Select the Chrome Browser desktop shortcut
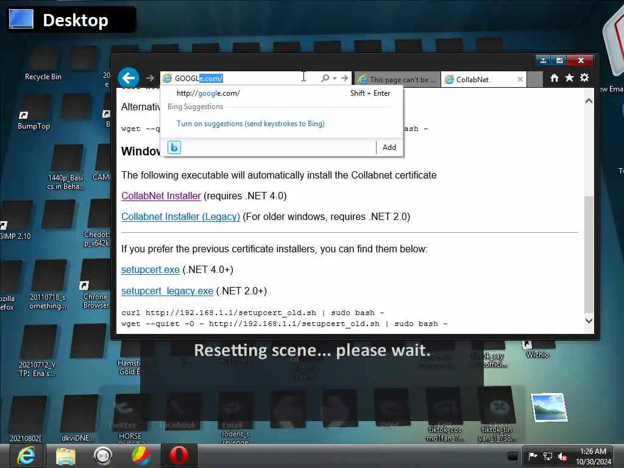 click(x=96, y=285)
